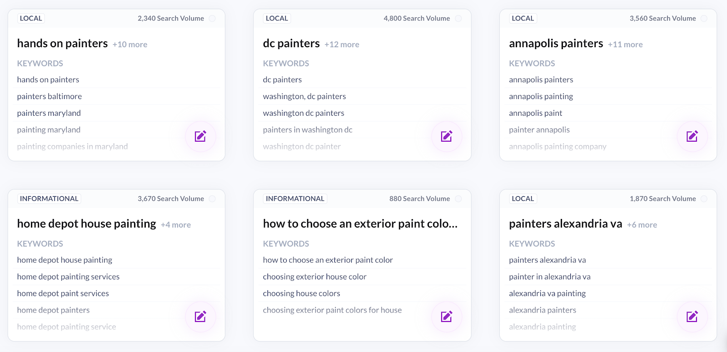Select the hands on painters card checkbox
Viewport: 727px width, 352px height.
(x=212, y=19)
